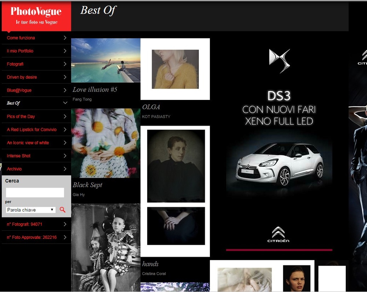Collapse the Best Of chevron
The width and height of the screenshot is (367, 292).
click(65, 103)
